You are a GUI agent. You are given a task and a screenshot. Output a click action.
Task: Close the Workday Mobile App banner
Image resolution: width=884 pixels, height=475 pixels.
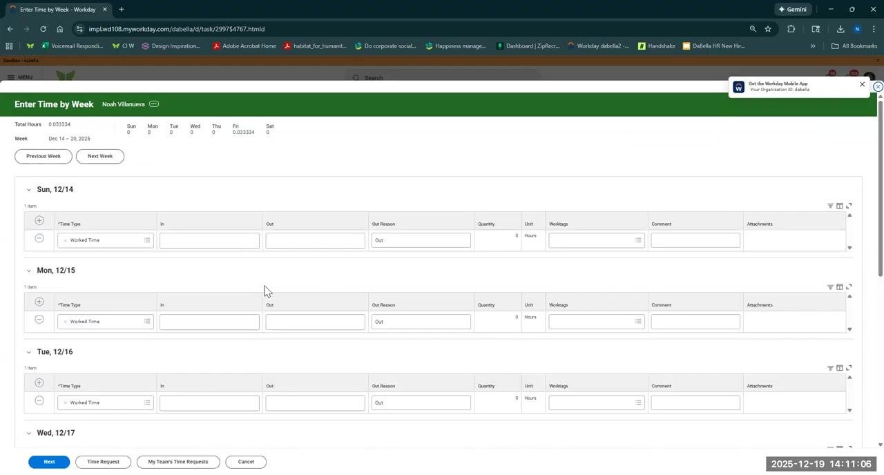(x=862, y=84)
